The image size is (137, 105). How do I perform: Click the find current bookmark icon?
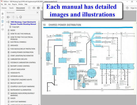click(21, 17)
